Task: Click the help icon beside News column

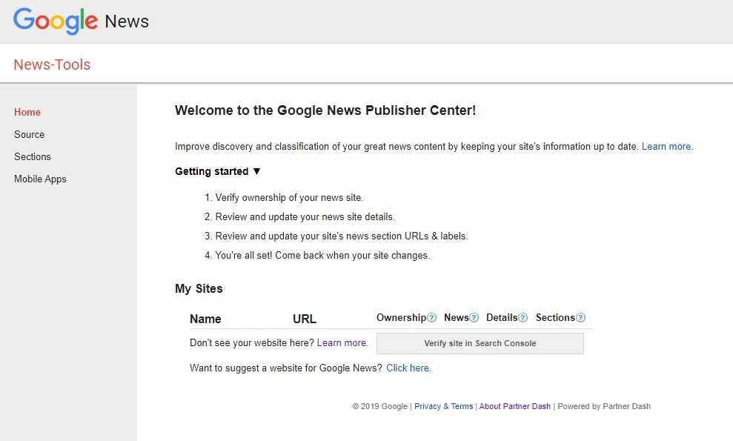Action: (x=474, y=318)
